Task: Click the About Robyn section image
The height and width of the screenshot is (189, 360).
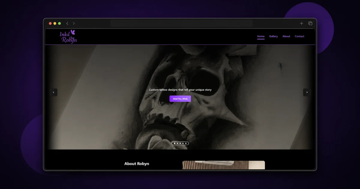Action: [x=223, y=165]
